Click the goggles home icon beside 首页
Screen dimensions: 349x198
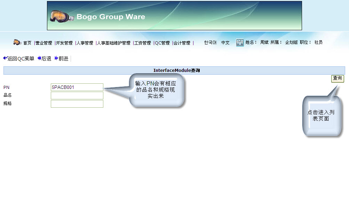point(17,42)
